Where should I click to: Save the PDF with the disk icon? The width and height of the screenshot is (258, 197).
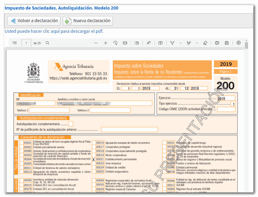click(x=227, y=43)
